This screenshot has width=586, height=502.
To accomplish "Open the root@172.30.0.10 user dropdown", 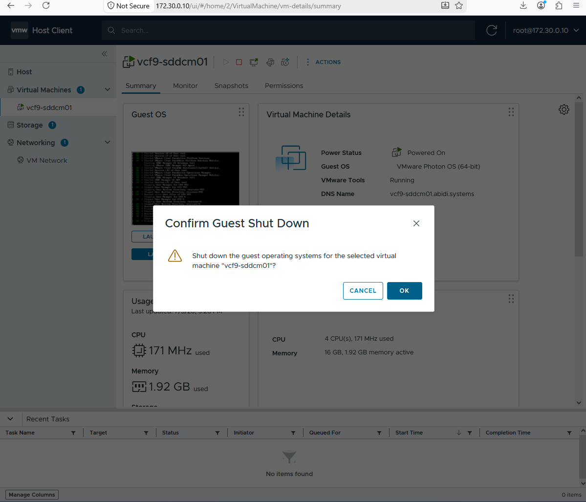I will point(545,31).
